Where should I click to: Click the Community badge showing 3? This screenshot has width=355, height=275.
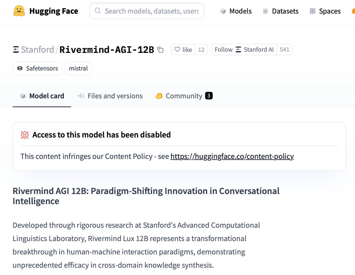coord(209,96)
